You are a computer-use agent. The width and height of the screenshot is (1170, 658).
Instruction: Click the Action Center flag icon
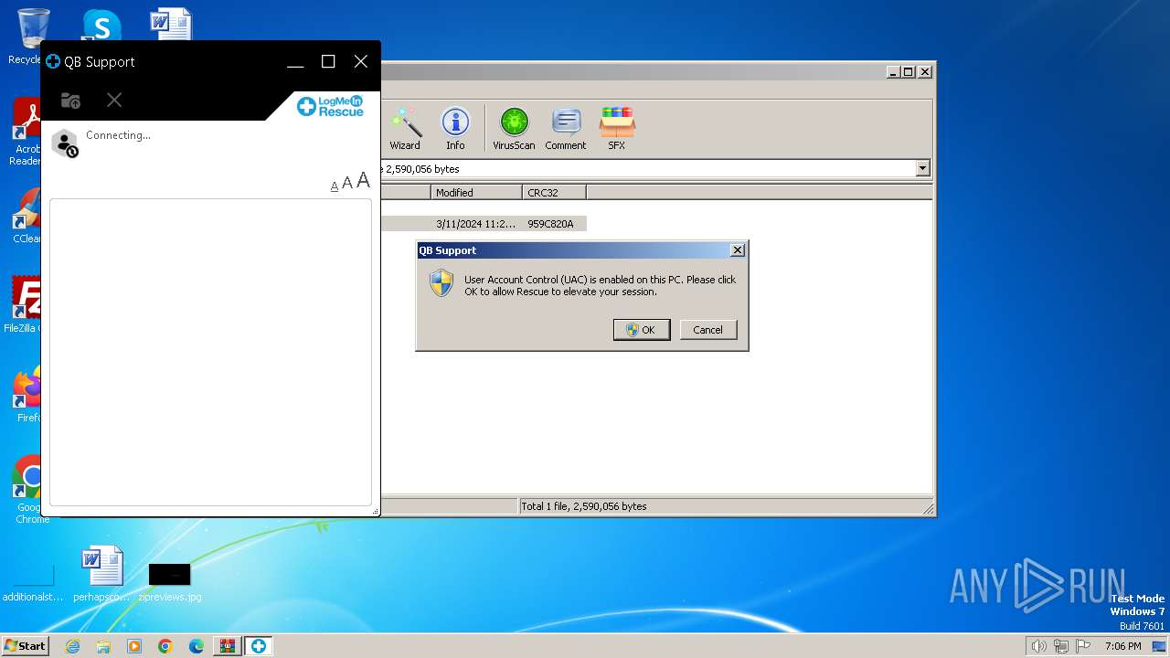tap(1083, 646)
